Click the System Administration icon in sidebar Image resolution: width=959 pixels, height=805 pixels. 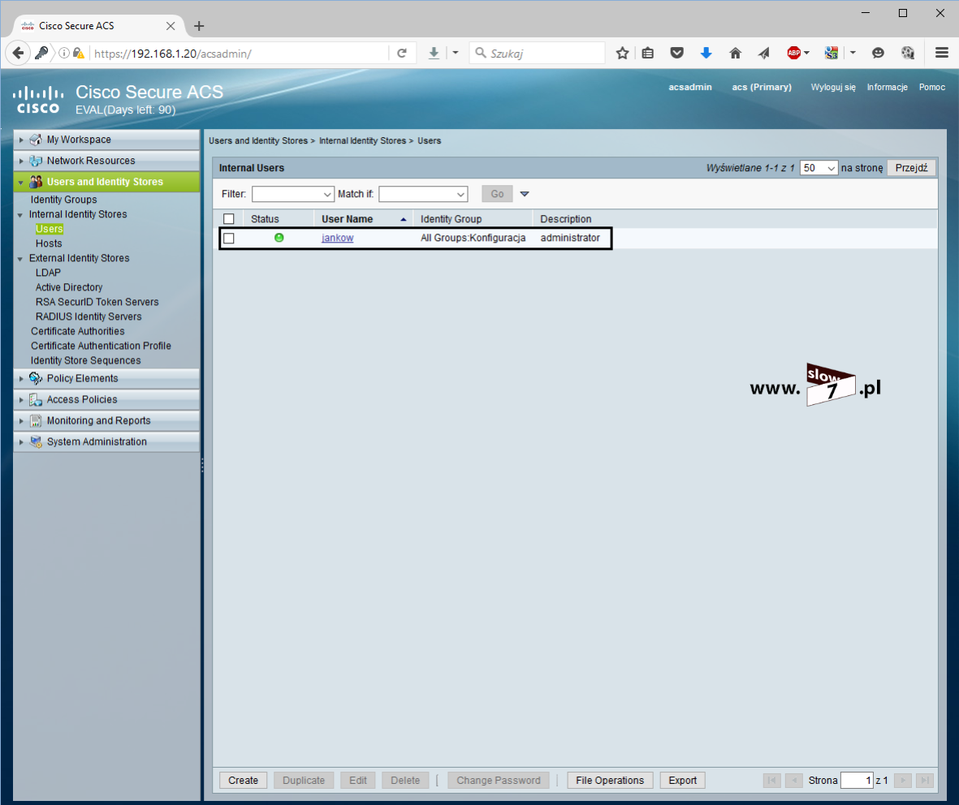click(36, 442)
